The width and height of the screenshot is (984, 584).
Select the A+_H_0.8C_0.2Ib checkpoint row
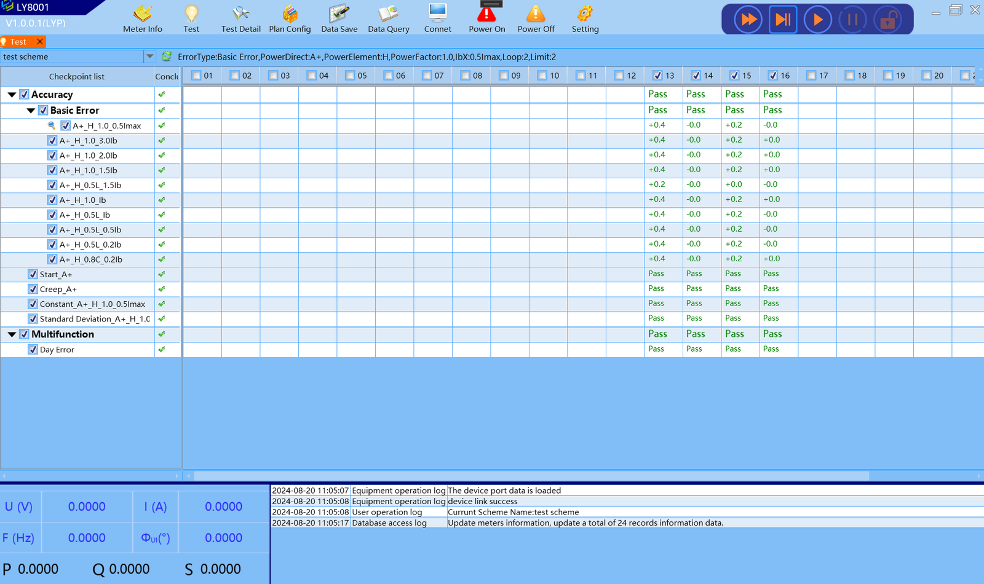[90, 259]
